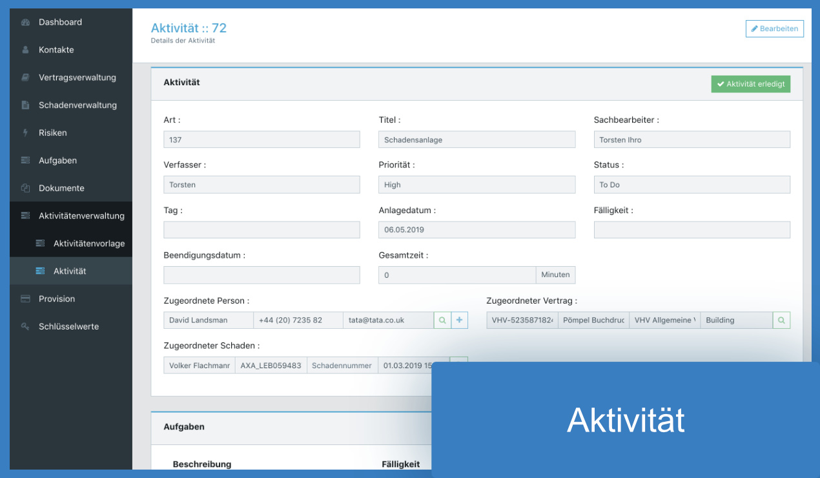The height and width of the screenshot is (478, 820).
Task: Click the Risiken lightning bolt icon
Action: [x=26, y=133]
